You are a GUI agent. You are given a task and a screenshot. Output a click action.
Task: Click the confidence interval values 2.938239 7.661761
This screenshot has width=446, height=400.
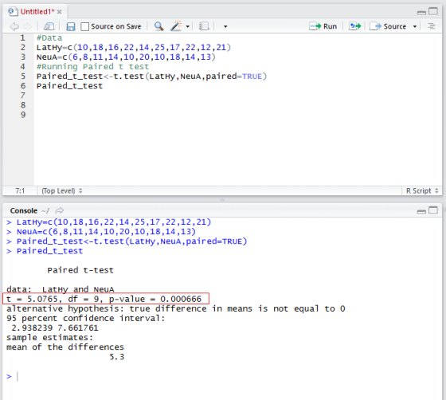(x=55, y=328)
